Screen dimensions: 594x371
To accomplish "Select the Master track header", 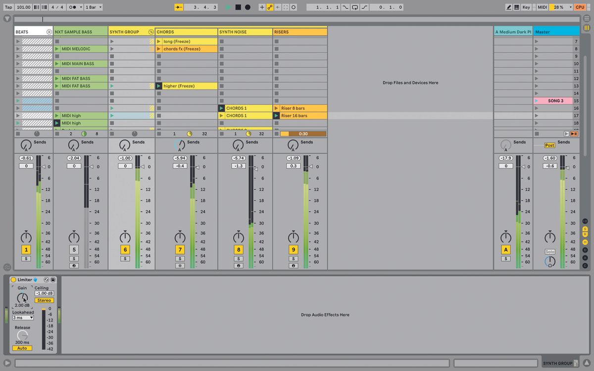I will click(554, 31).
